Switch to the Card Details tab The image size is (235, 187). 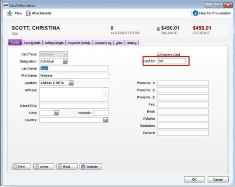(x=32, y=43)
